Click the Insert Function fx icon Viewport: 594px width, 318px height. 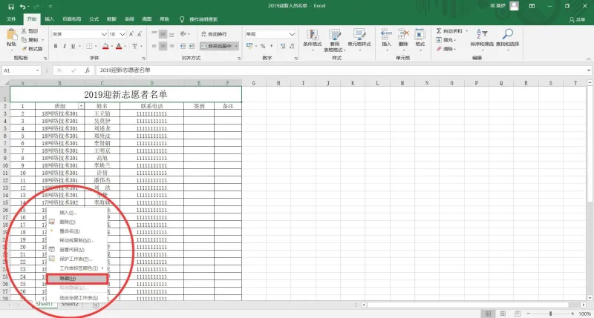click(x=87, y=70)
